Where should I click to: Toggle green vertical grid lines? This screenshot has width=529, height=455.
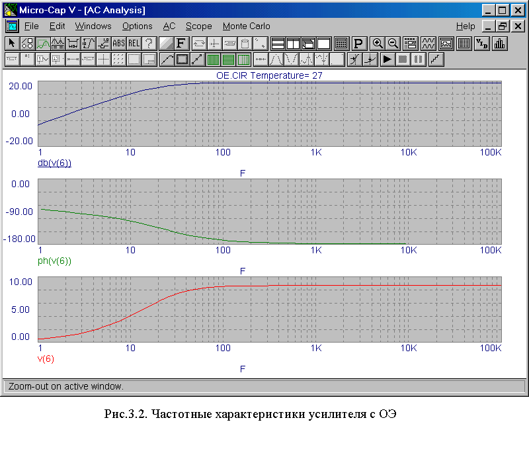213,60
